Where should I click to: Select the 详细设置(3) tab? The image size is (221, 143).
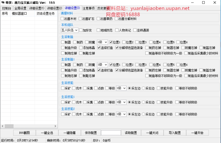pos(72,8)
